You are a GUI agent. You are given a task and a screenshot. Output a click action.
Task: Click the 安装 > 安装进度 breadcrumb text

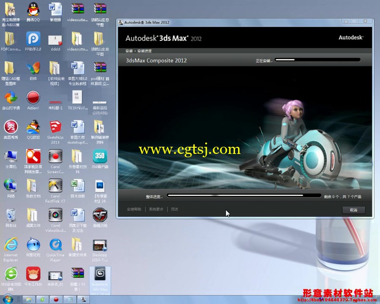point(138,51)
